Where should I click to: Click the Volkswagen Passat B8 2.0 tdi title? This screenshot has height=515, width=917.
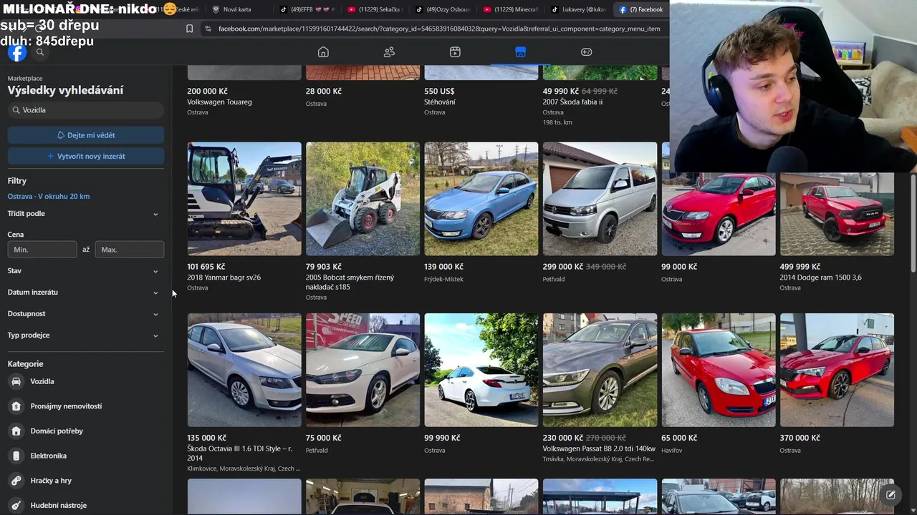pos(599,448)
